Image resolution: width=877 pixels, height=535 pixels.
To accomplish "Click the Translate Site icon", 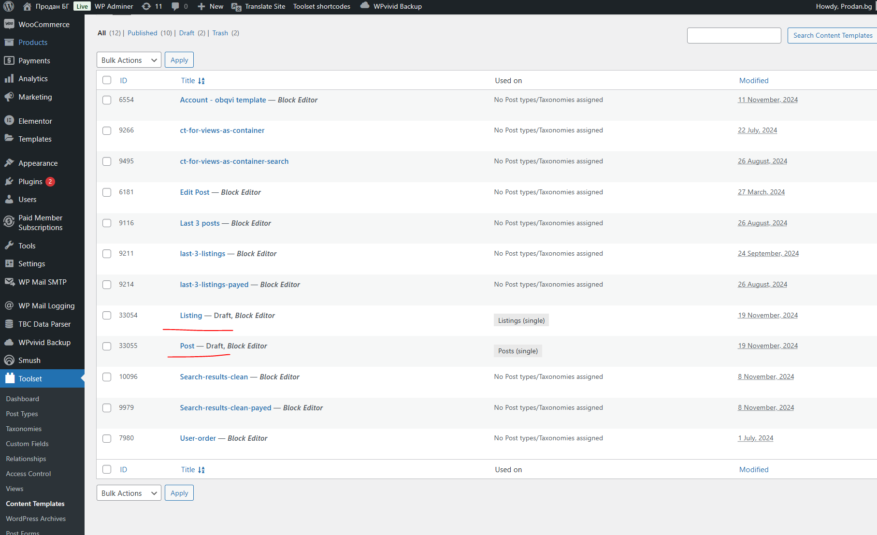I will coord(236,6).
